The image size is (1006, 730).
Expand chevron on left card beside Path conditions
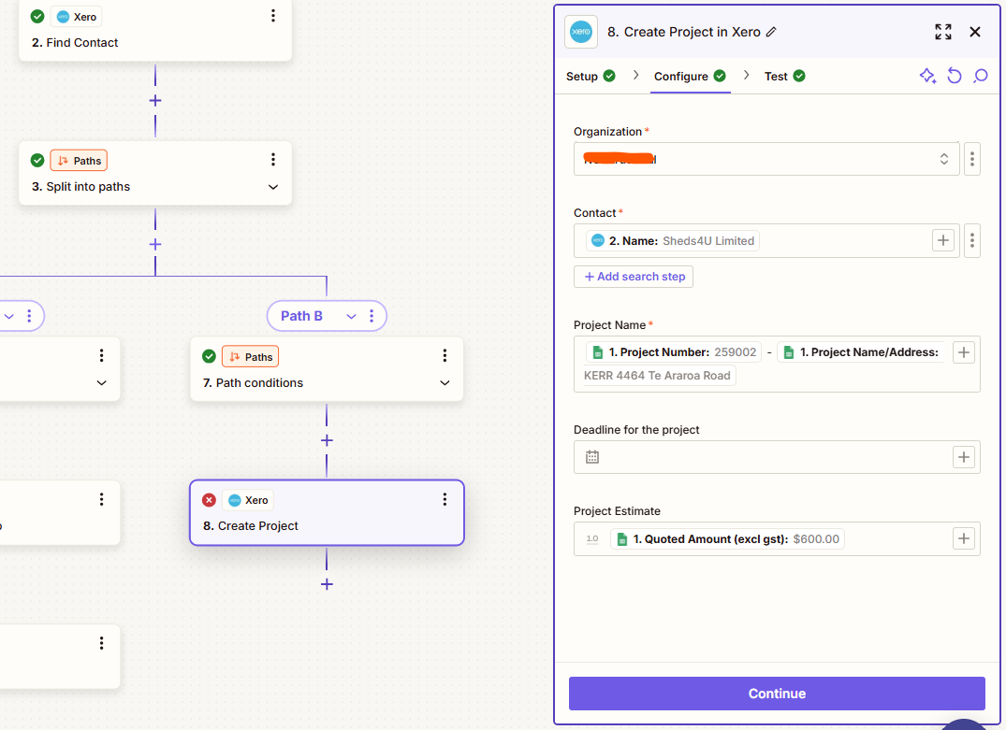tap(101, 383)
